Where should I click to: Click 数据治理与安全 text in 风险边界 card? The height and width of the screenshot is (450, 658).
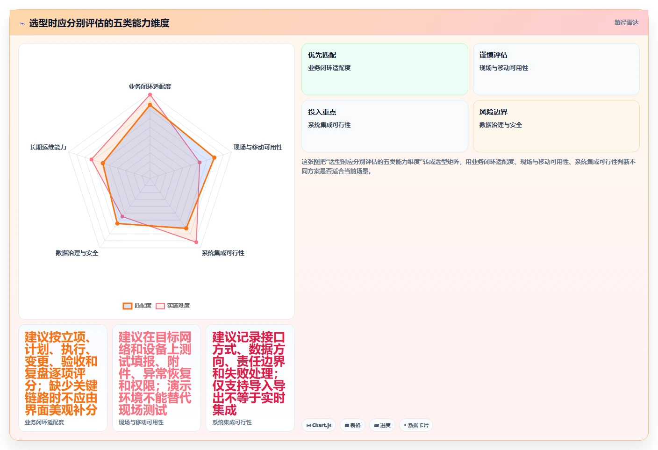(x=501, y=125)
